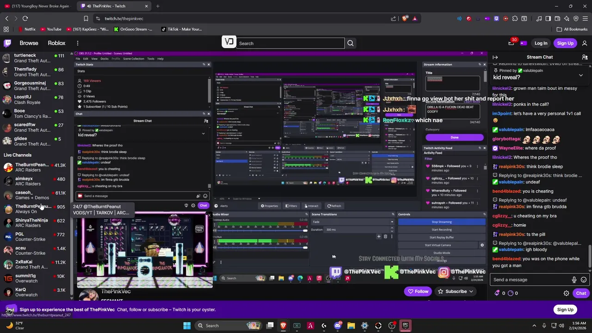Toggle microphone icon in system tray
Screen dimensions: 592x333
tap(544, 326)
